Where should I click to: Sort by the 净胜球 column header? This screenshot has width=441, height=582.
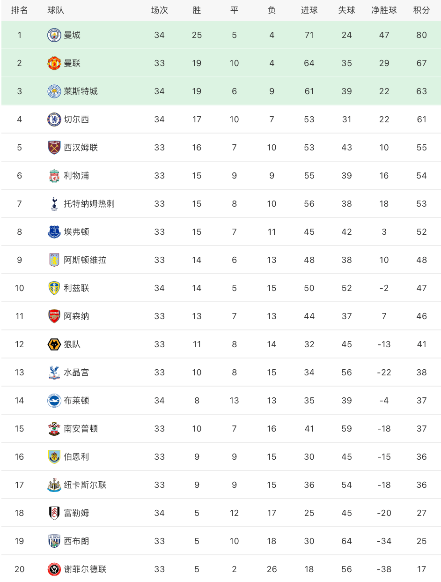[x=384, y=10]
